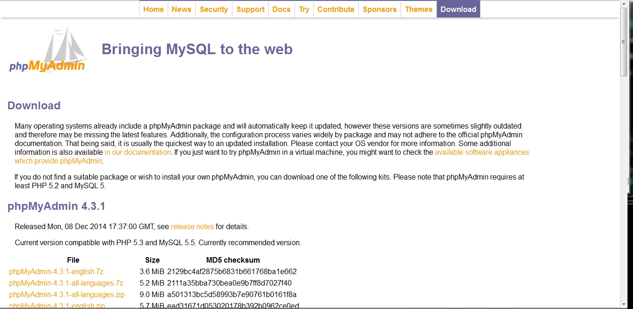Browse the Themes page
The height and width of the screenshot is (309, 633).
pos(418,9)
